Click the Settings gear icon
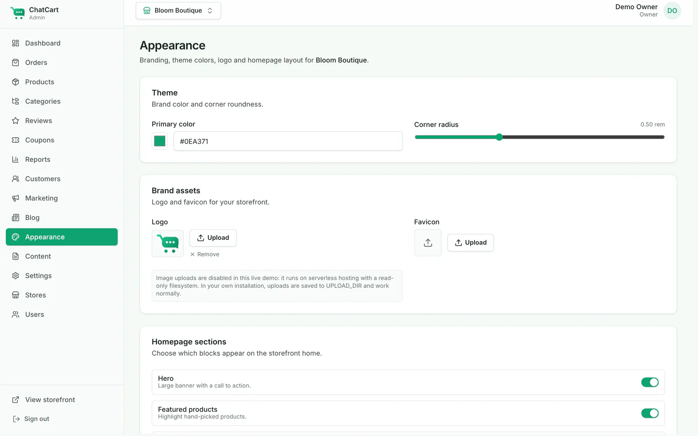This screenshot has width=698, height=436. [16, 276]
